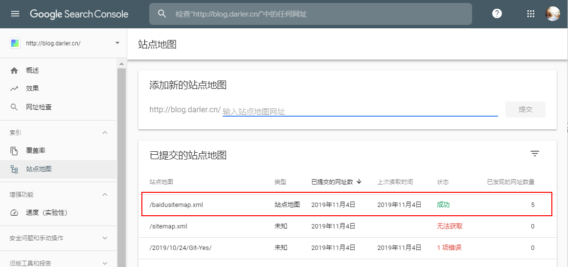Sort by 站点地图 column header
The image size is (568, 267).
pyautogui.click(x=161, y=182)
